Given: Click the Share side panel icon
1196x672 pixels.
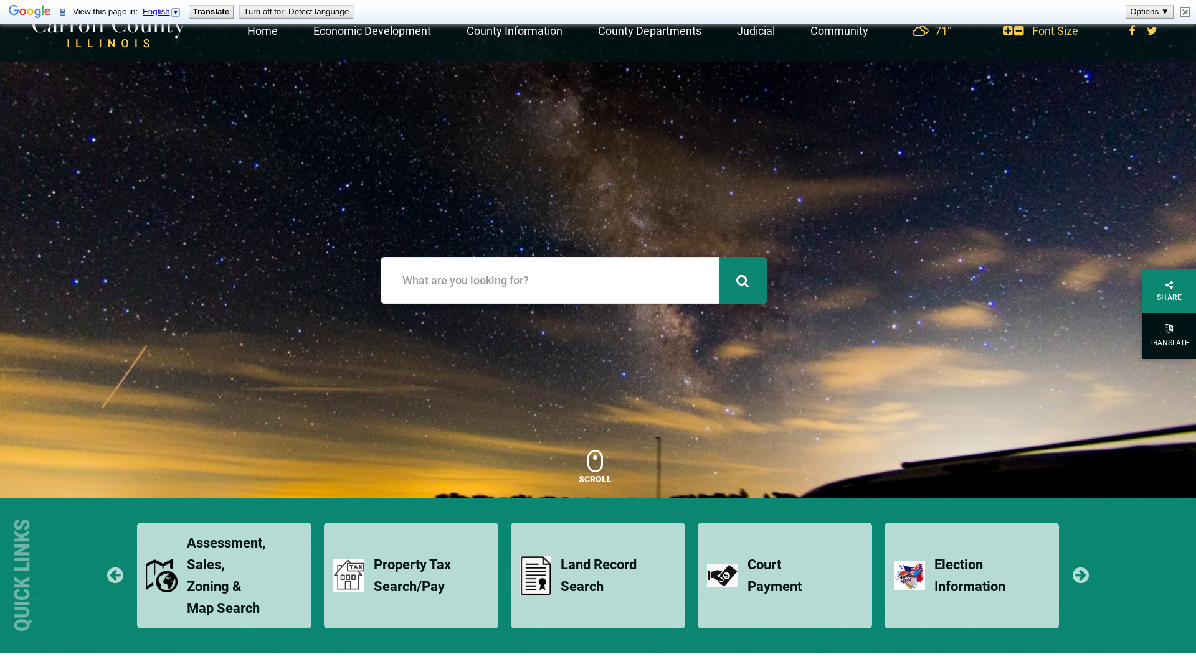Looking at the screenshot, I should coord(1169,285).
